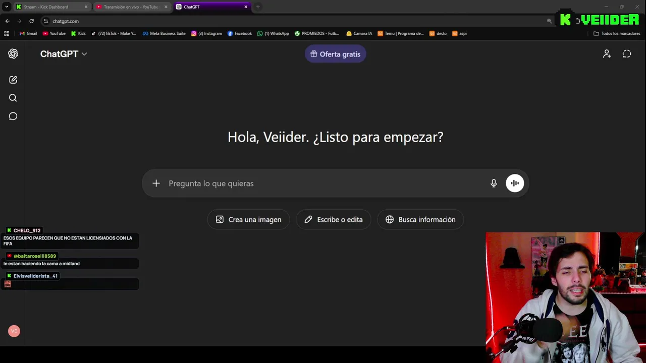Open a new browser tab
This screenshot has width=646, height=363.
258,7
